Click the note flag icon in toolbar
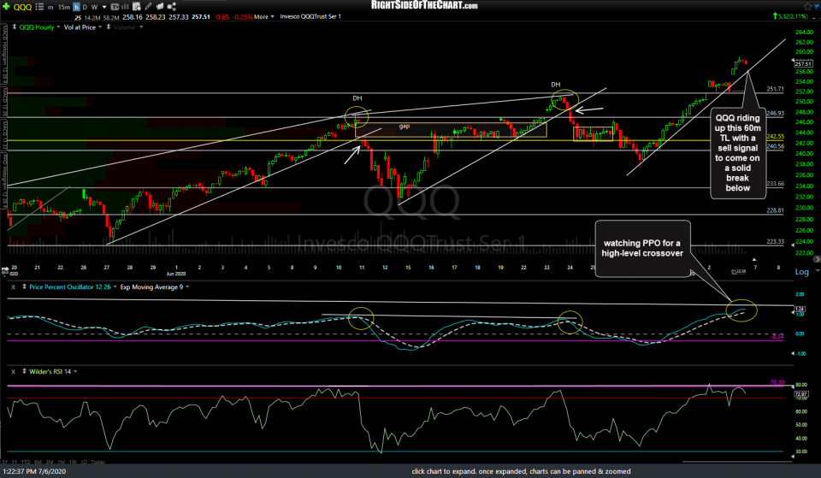821x478 pixels. click(x=160, y=7)
